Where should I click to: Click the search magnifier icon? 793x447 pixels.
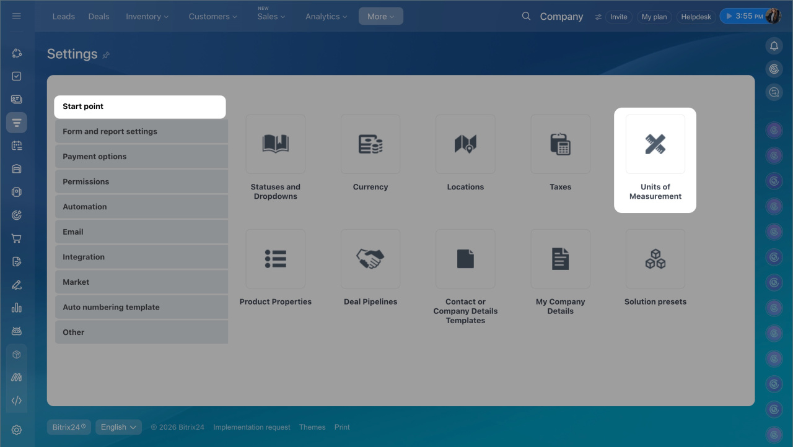(x=526, y=16)
